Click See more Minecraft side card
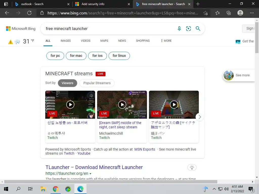Screen dimensions: 259x194 pos(239,75)
